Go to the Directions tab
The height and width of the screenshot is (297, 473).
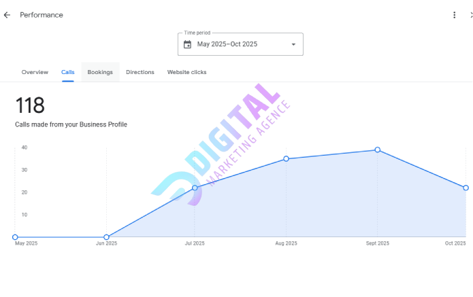tap(140, 72)
